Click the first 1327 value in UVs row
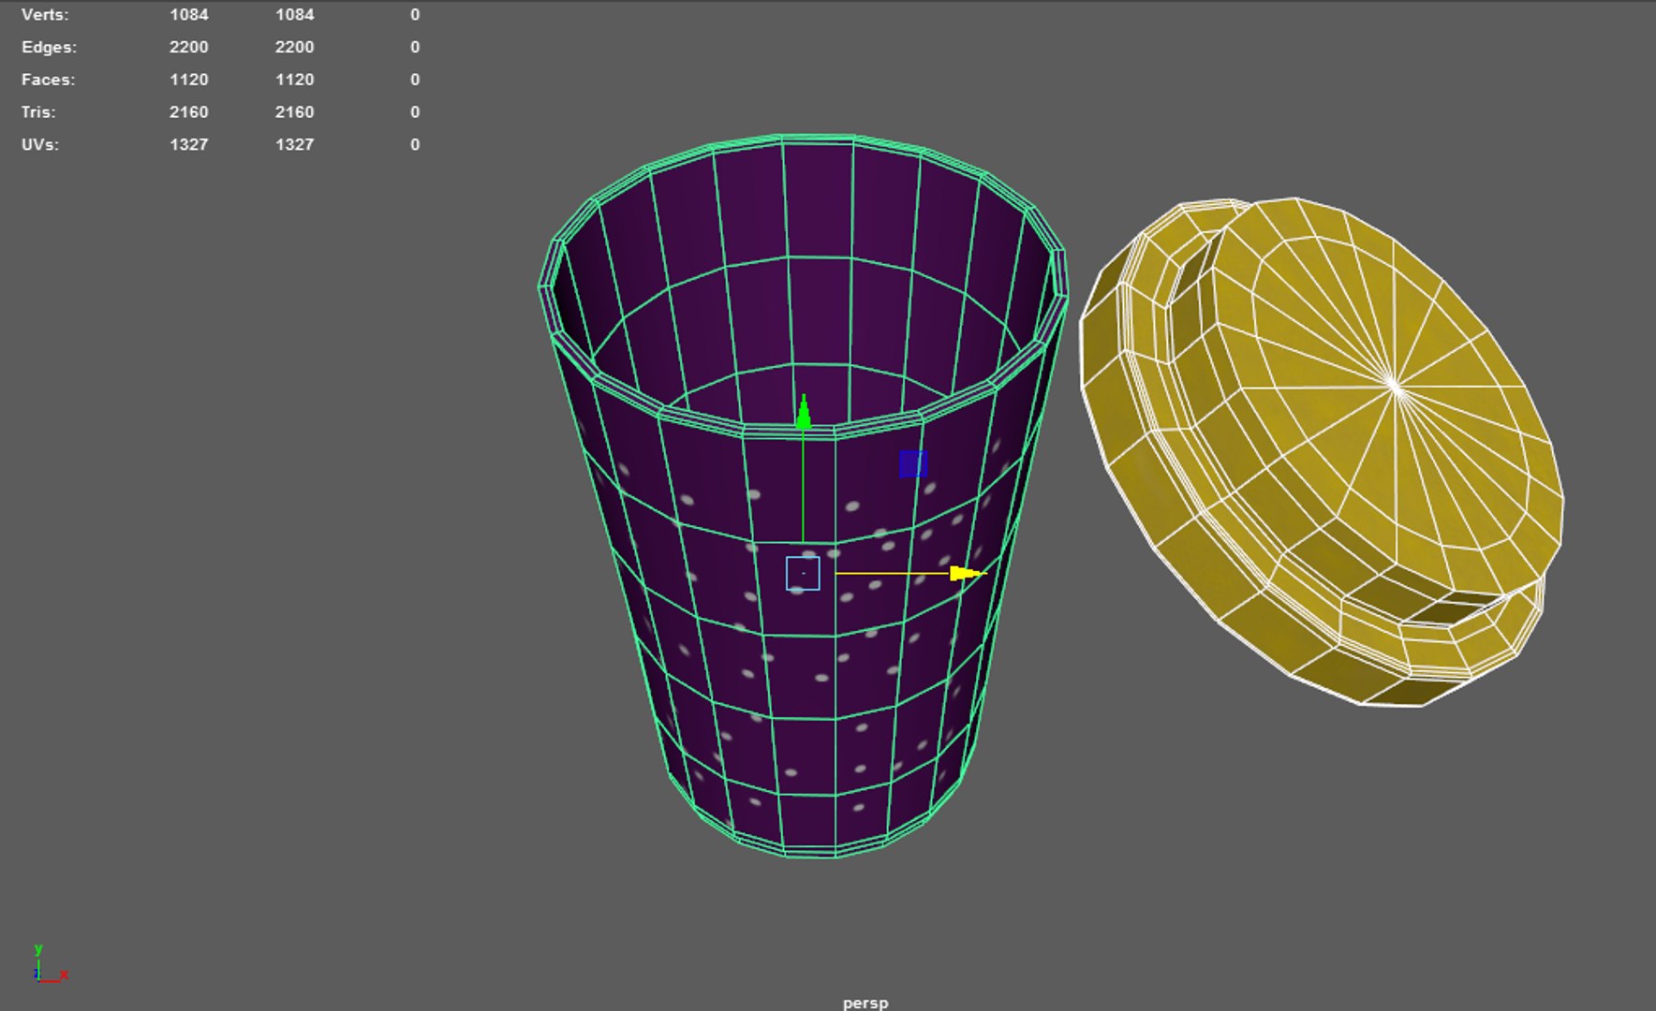 188,144
